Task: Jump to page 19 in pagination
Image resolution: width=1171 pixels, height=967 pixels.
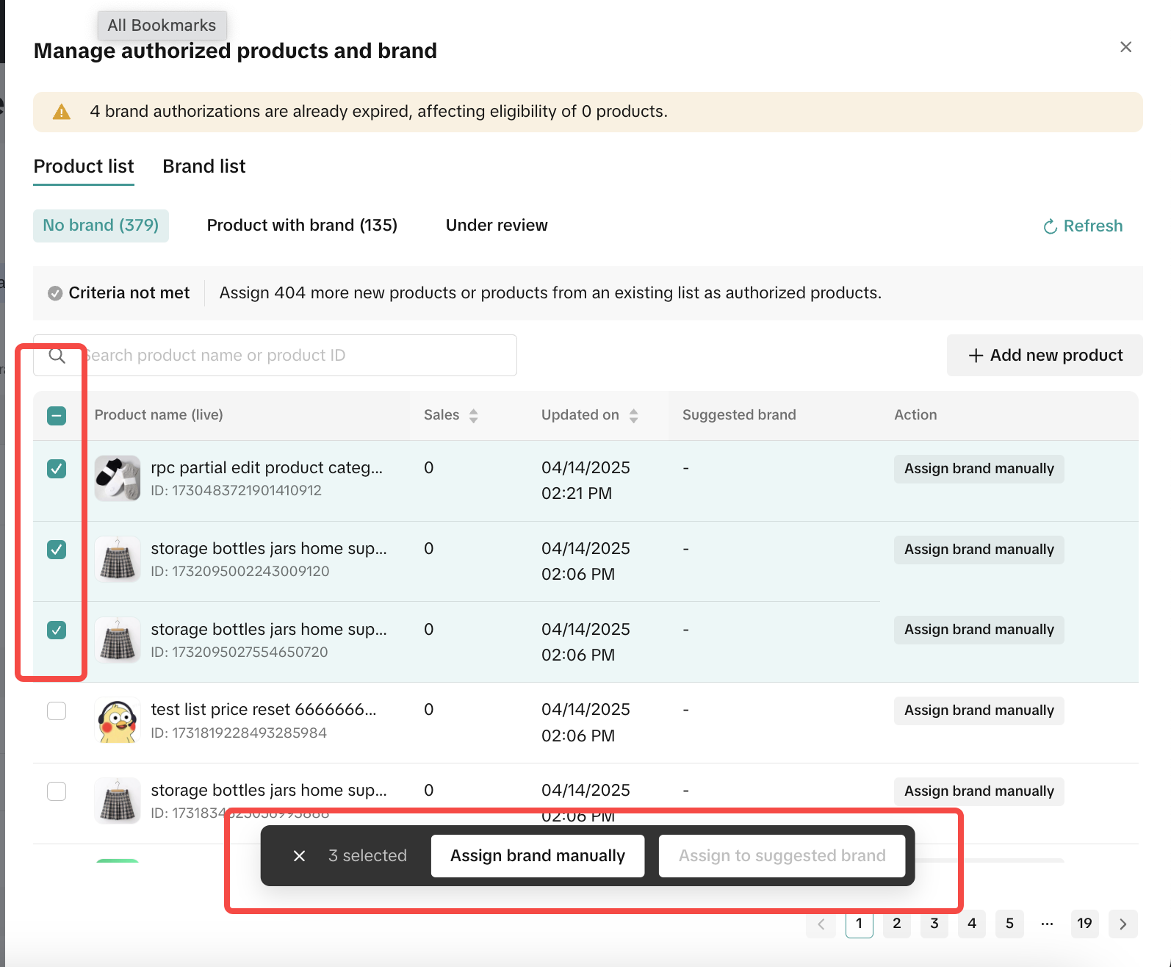Action: pos(1084,924)
